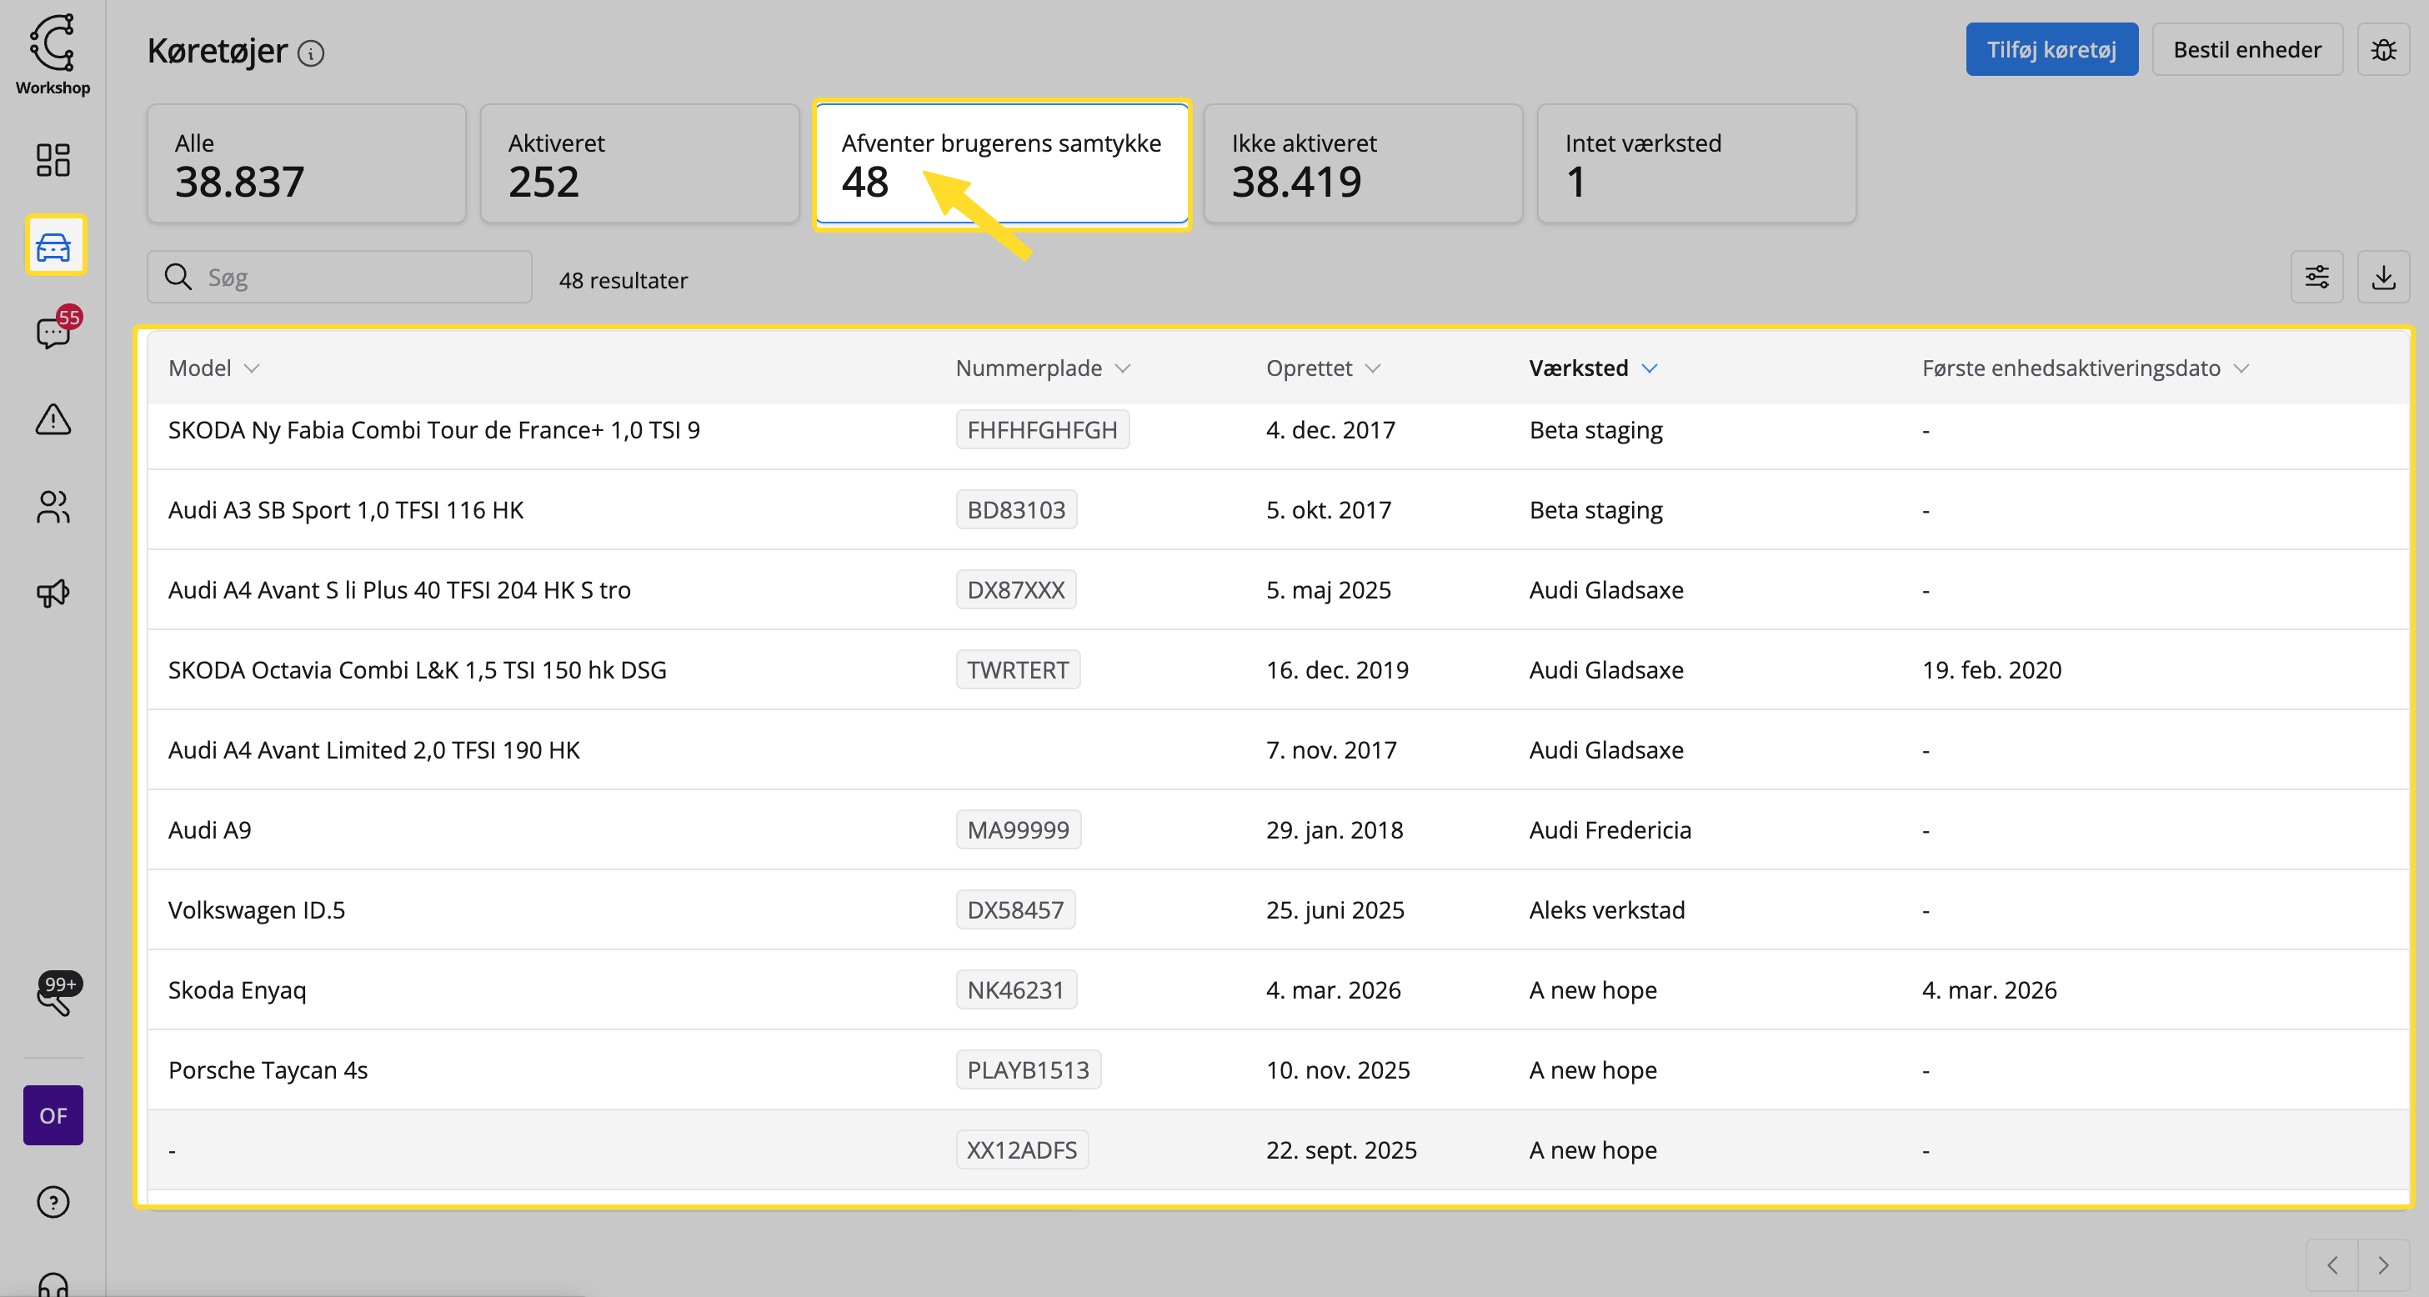Screen dimensions: 2429x1297
Task: Sort by Model column chevron
Action: (x=252, y=368)
